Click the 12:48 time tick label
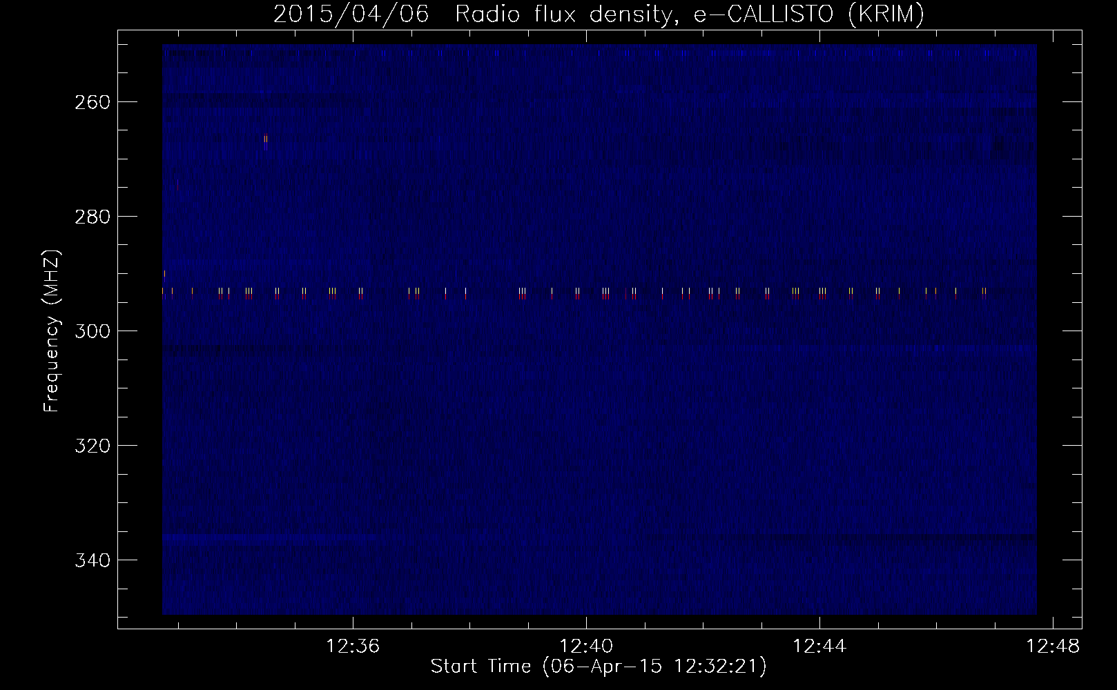Screen dimensions: 1117x690 (1053, 647)
